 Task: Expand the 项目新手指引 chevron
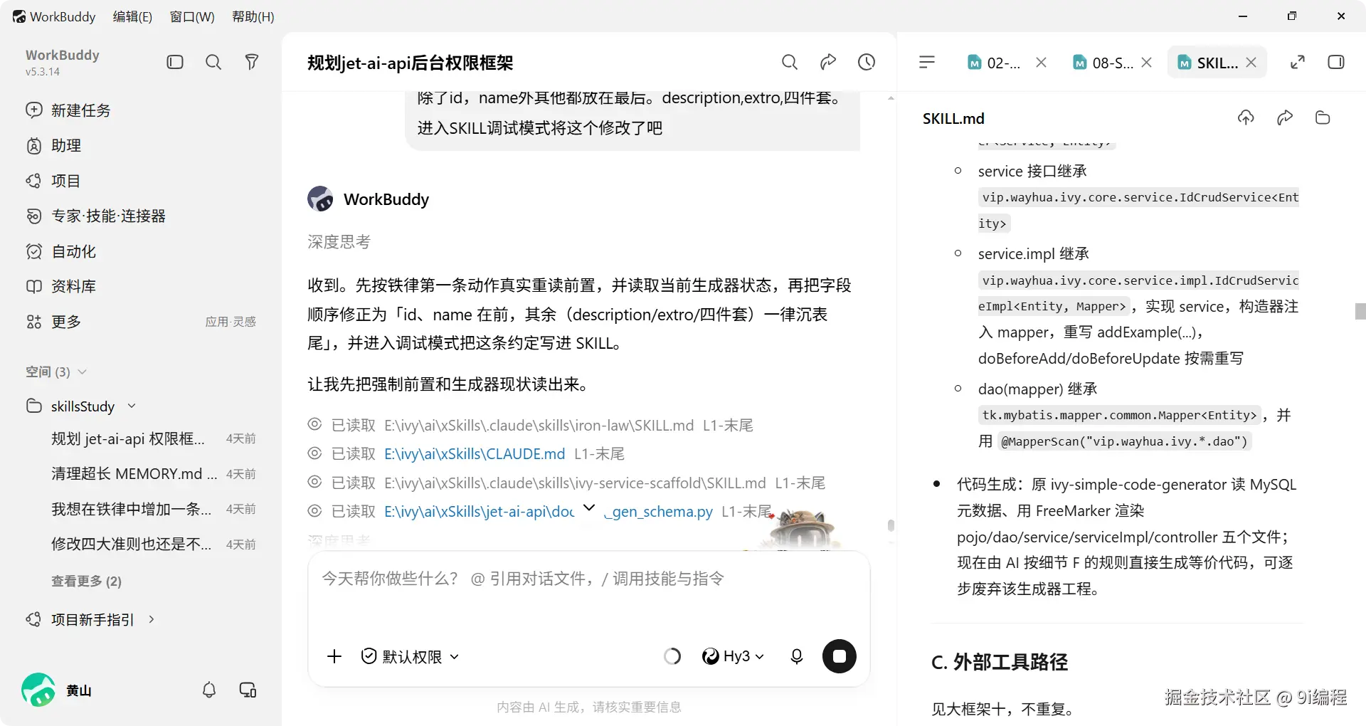click(x=152, y=619)
